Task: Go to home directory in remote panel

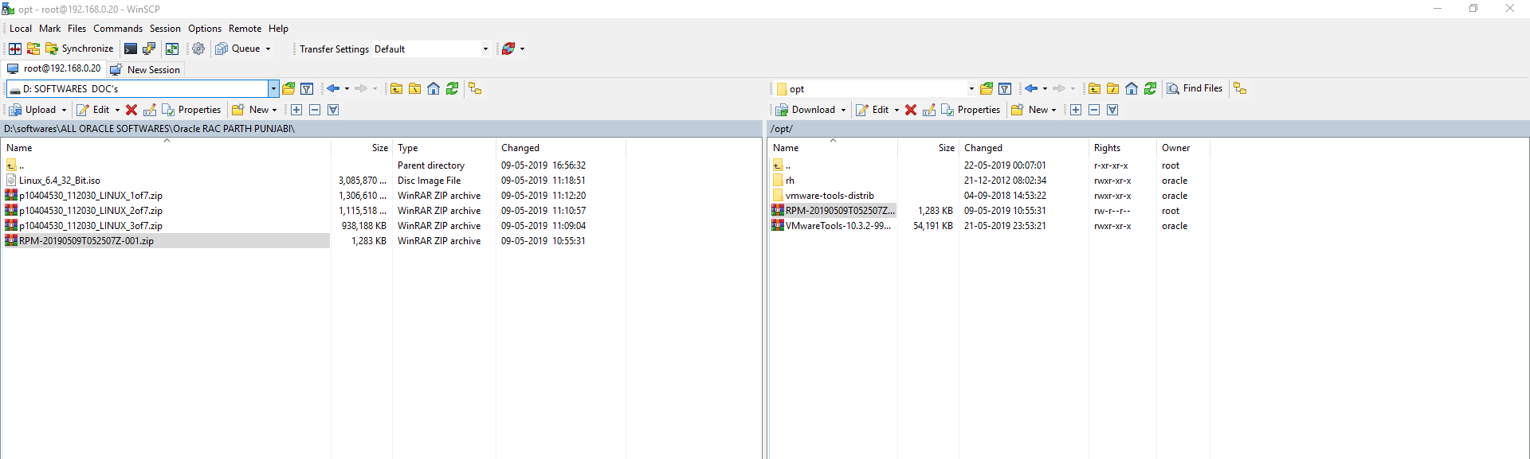Action: 1132,88
